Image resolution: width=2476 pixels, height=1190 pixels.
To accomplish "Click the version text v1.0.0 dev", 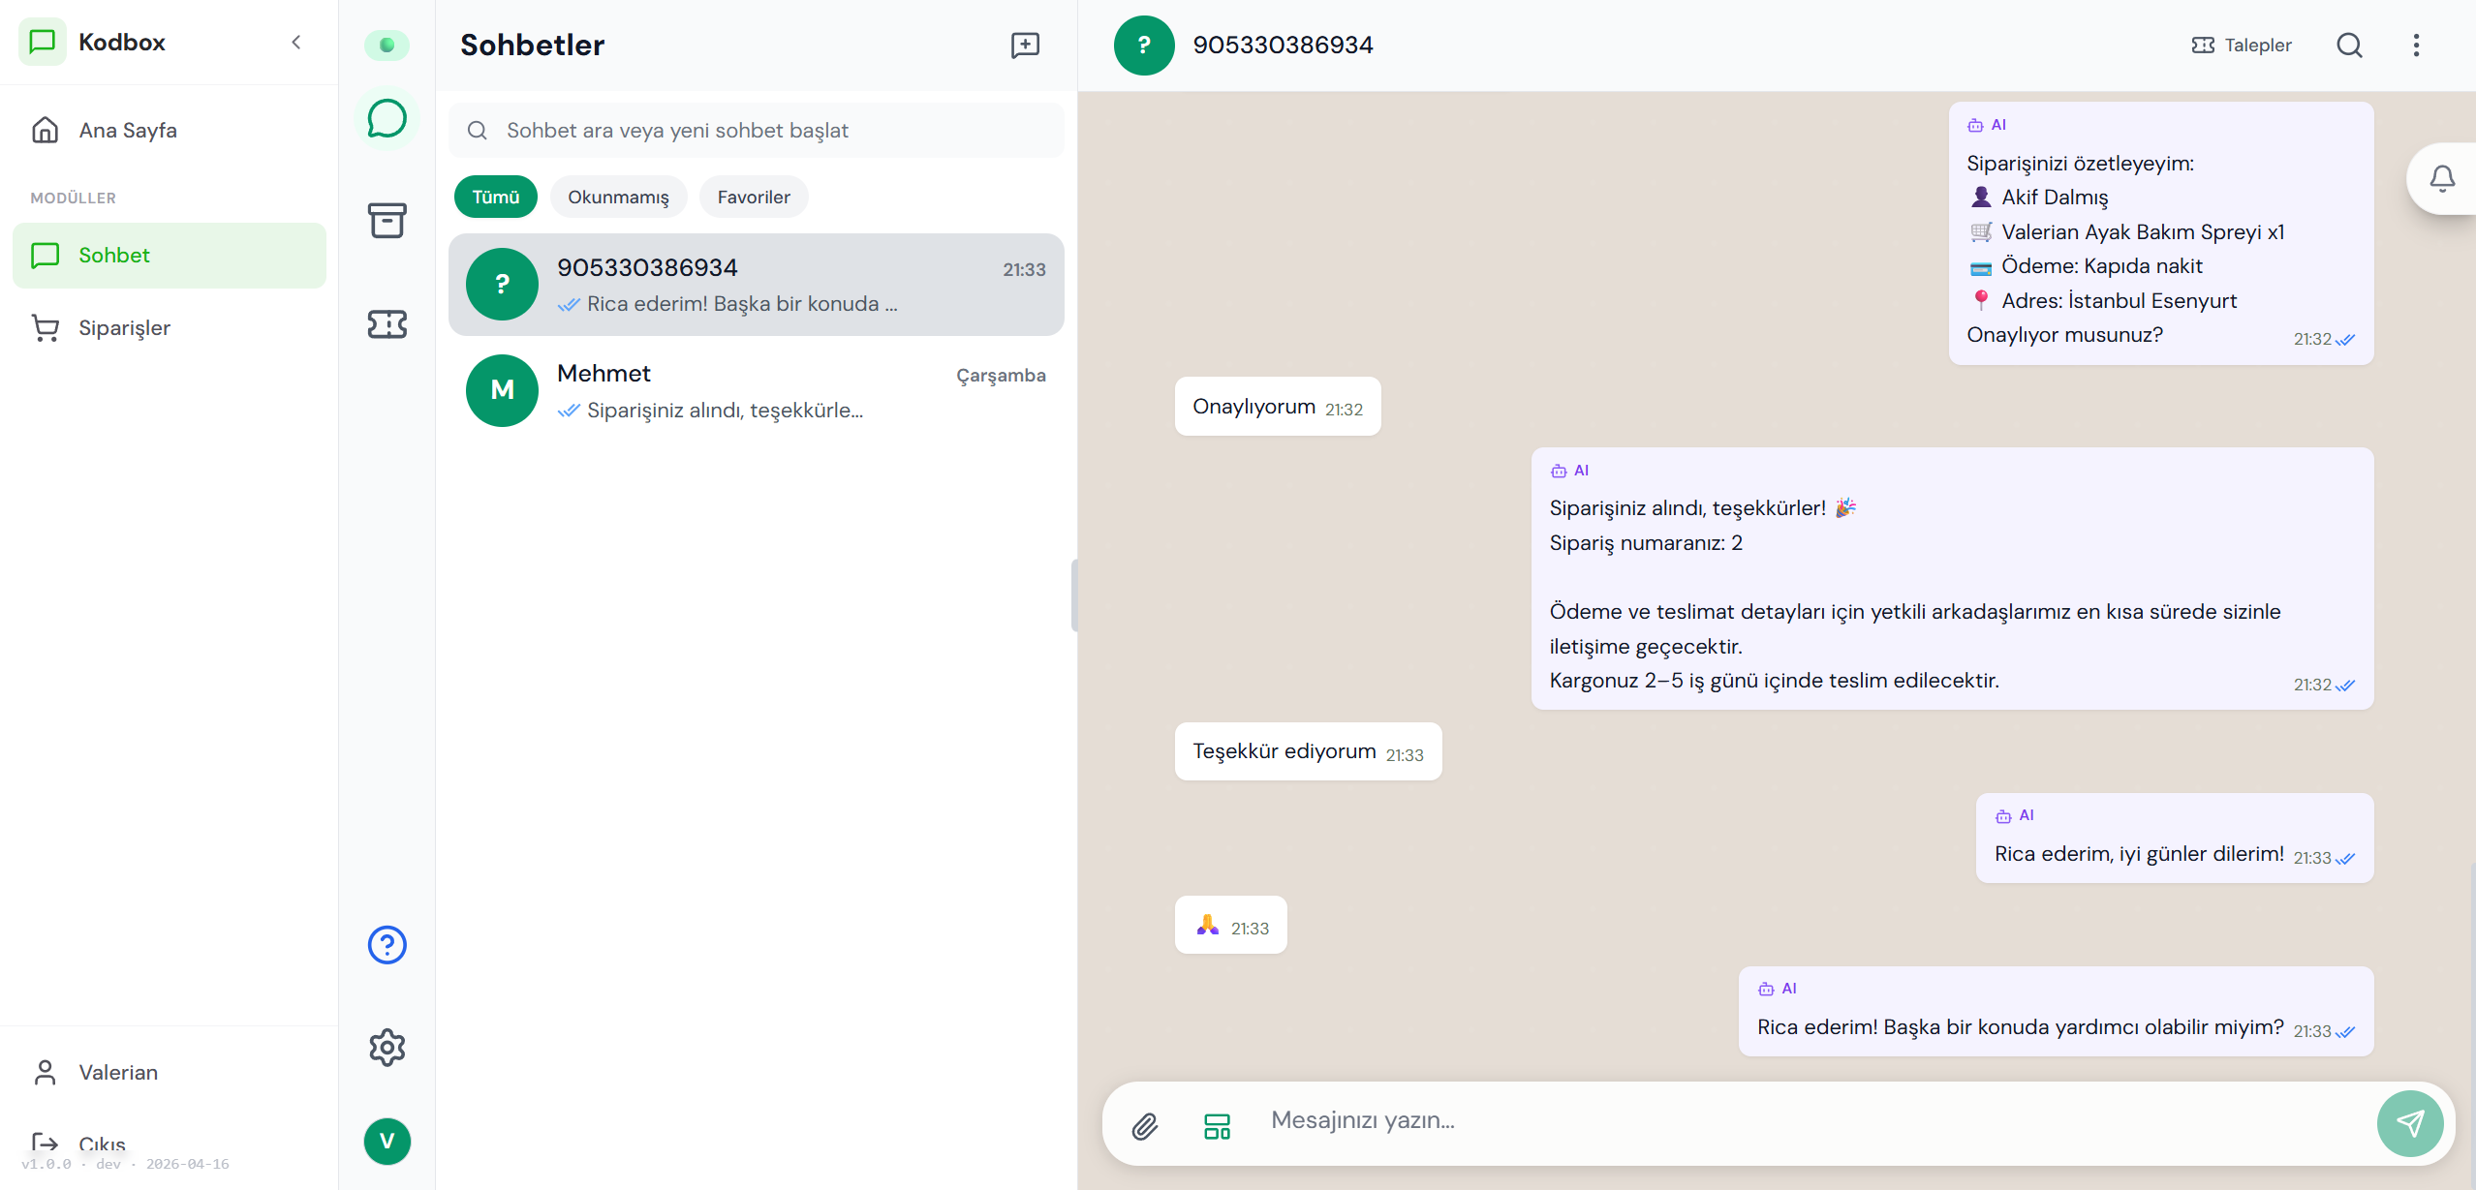I will [125, 1164].
